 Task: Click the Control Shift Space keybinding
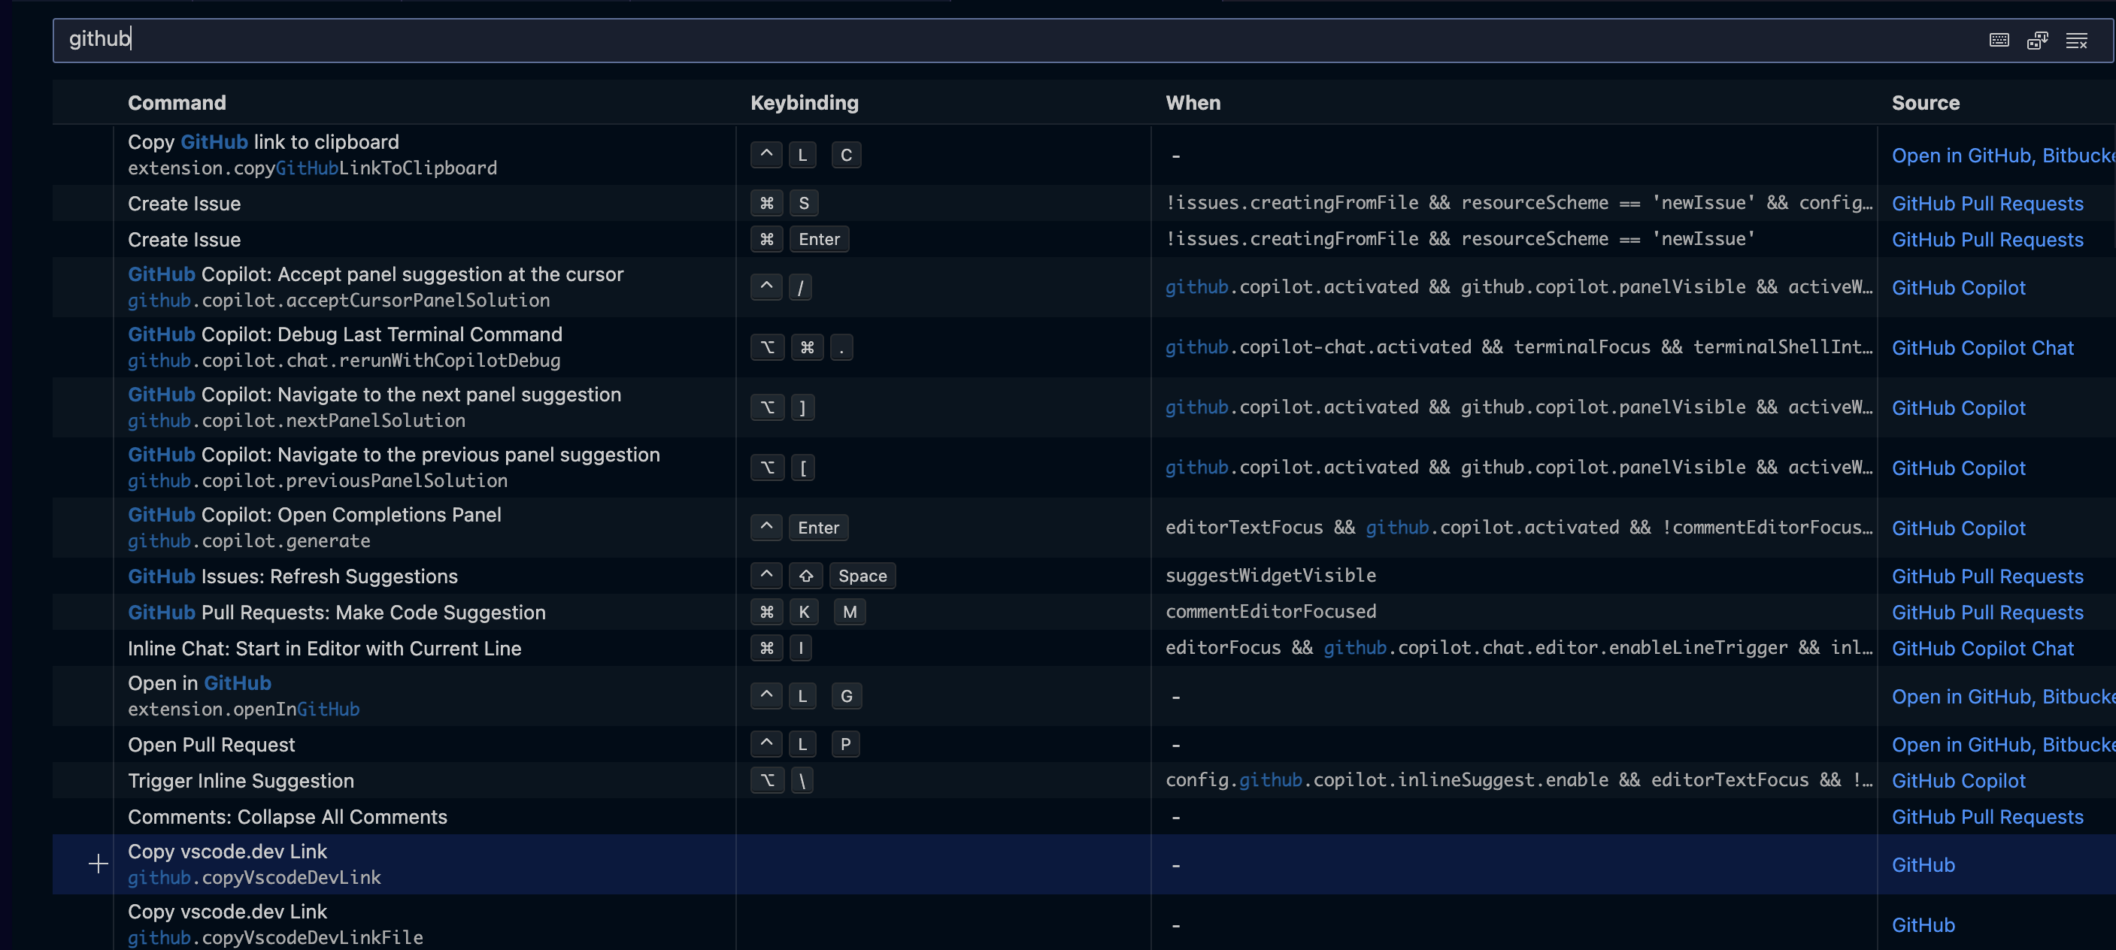[x=822, y=576]
